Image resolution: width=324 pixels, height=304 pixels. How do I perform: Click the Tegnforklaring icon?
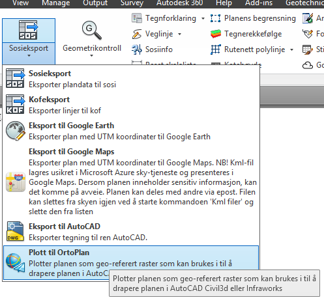[137, 18]
